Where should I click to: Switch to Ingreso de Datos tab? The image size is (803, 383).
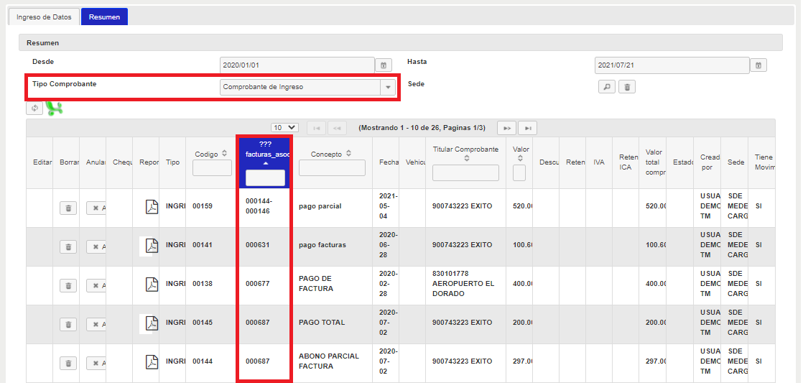[x=44, y=17]
